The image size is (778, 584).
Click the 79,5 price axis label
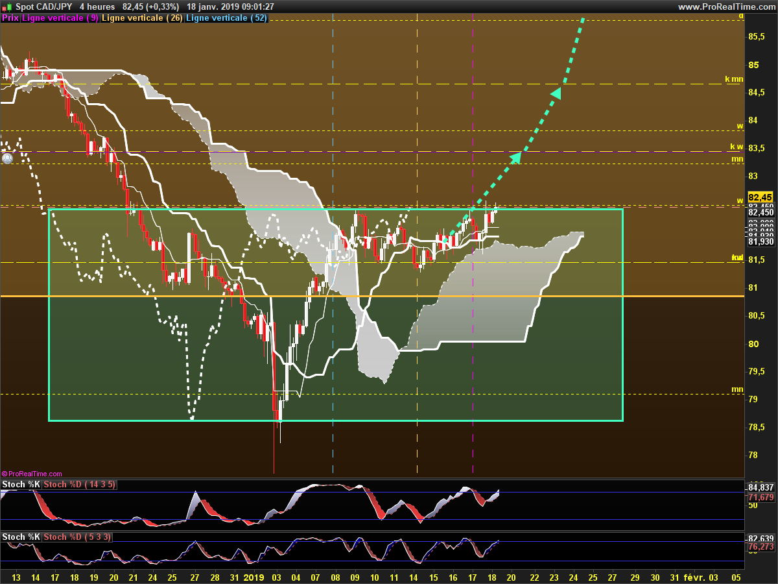pos(756,371)
